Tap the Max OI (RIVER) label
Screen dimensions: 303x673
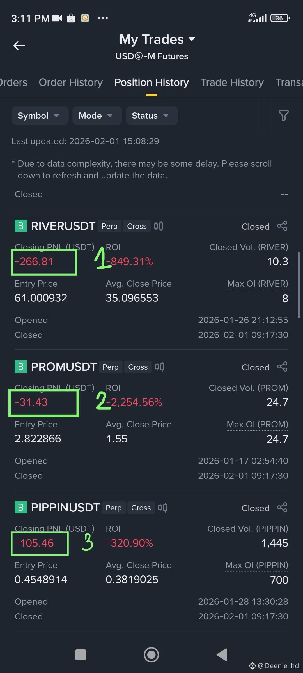click(x=258, y=284)
